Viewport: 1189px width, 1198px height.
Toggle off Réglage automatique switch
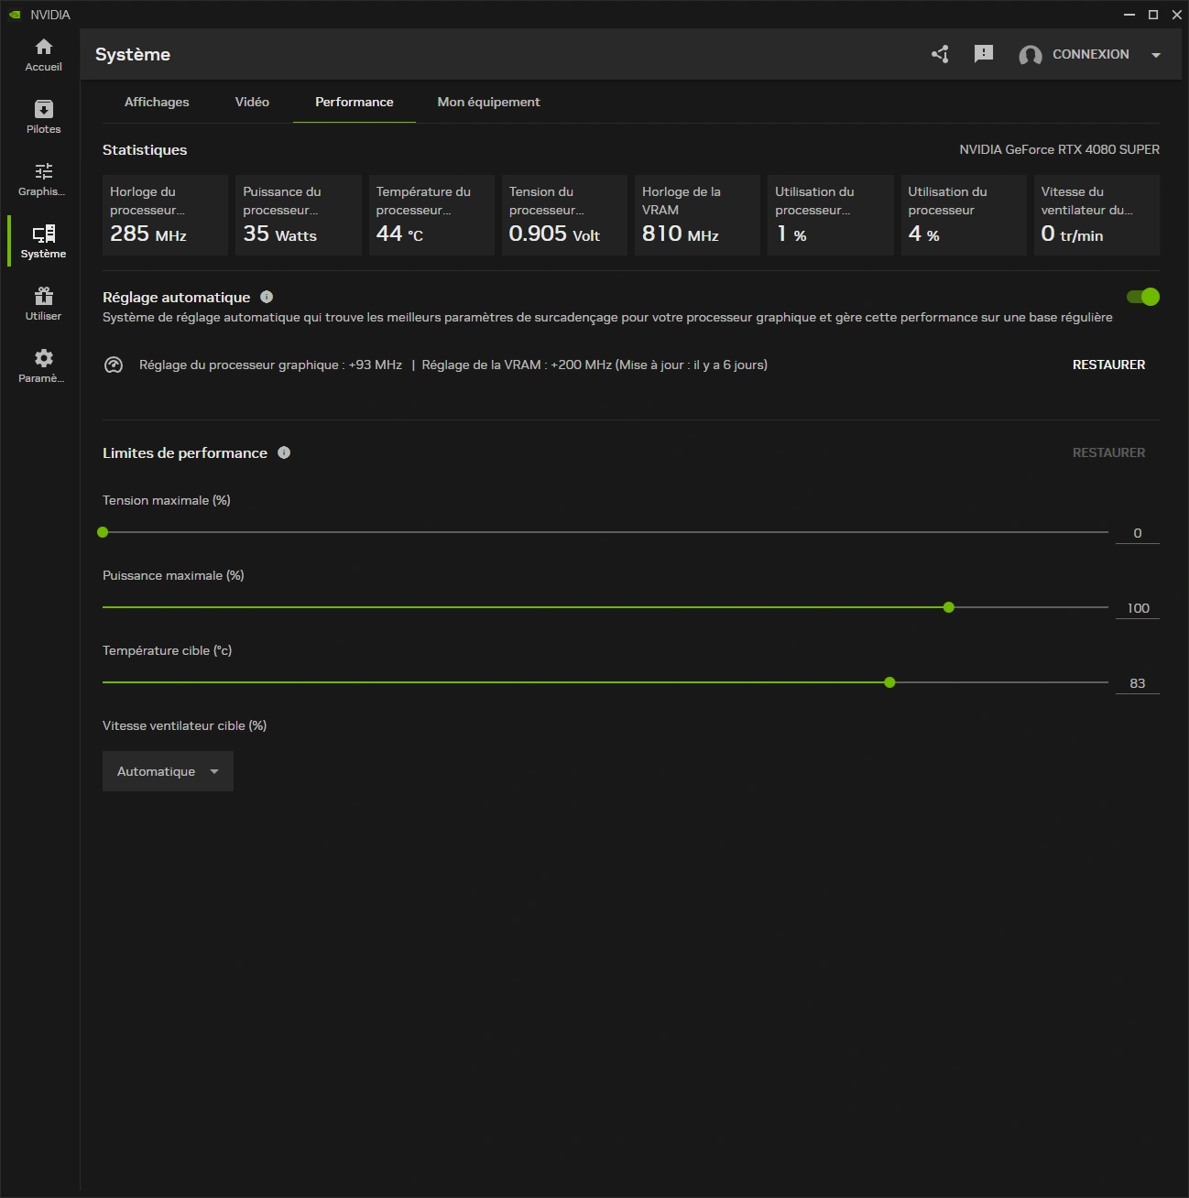tap(1143, 297)
